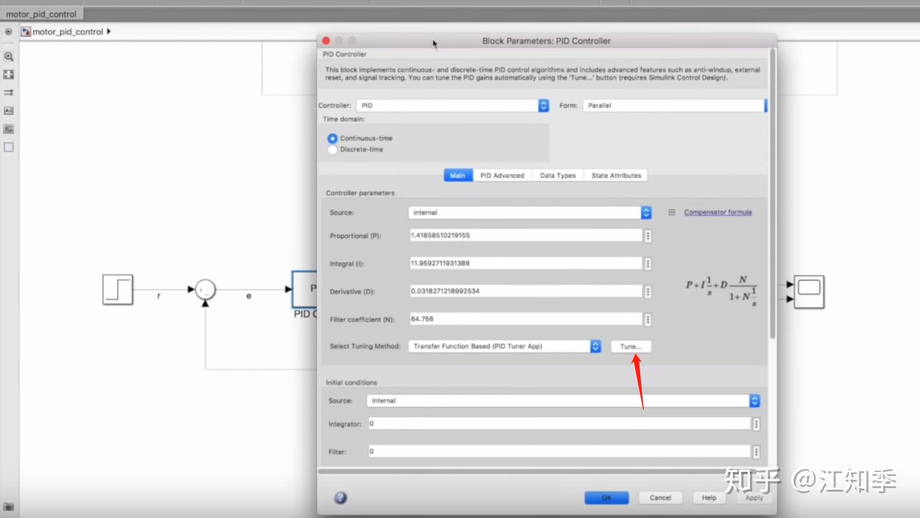Click the Filter coefficient (N) value field

pos(526,319)
